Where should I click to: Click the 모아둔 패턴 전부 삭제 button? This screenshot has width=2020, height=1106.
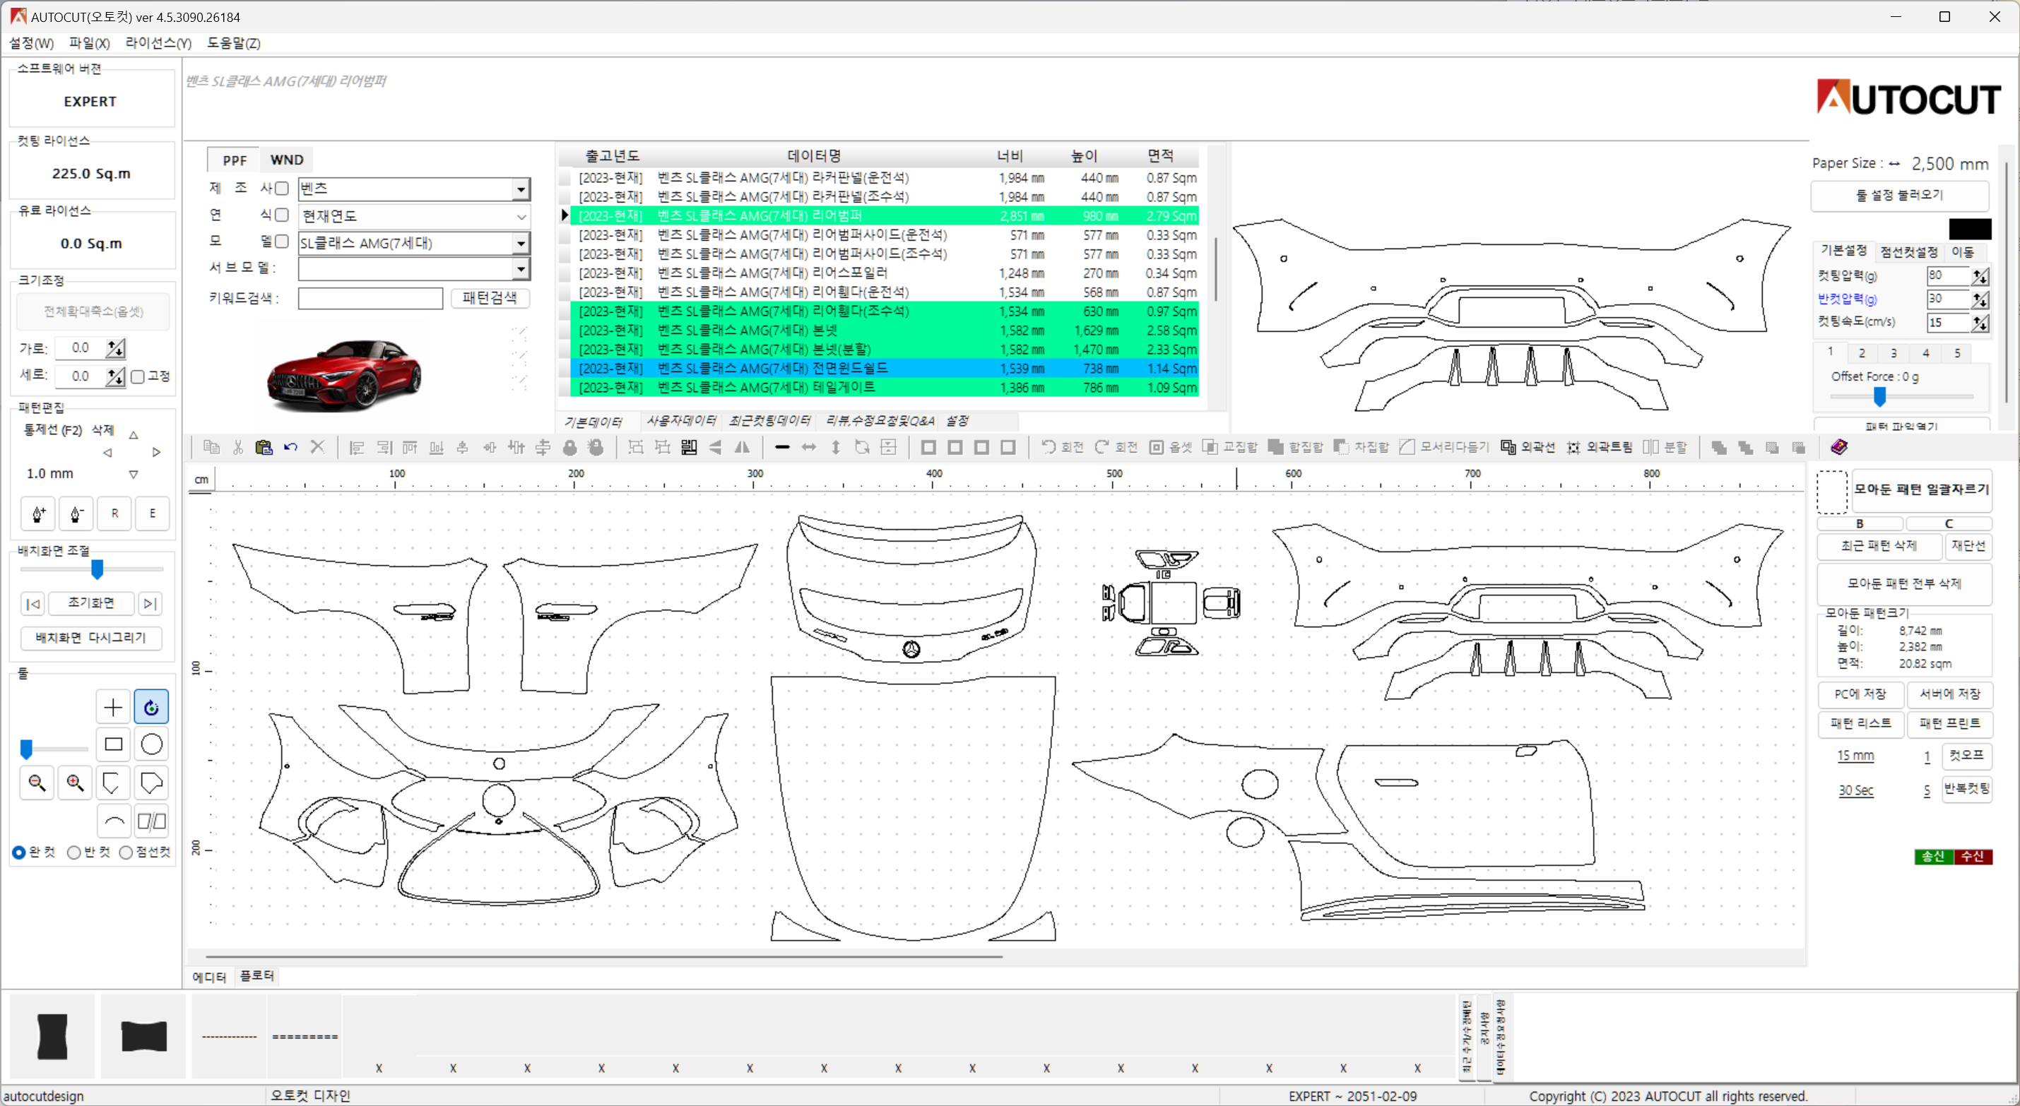(1904, 584)
